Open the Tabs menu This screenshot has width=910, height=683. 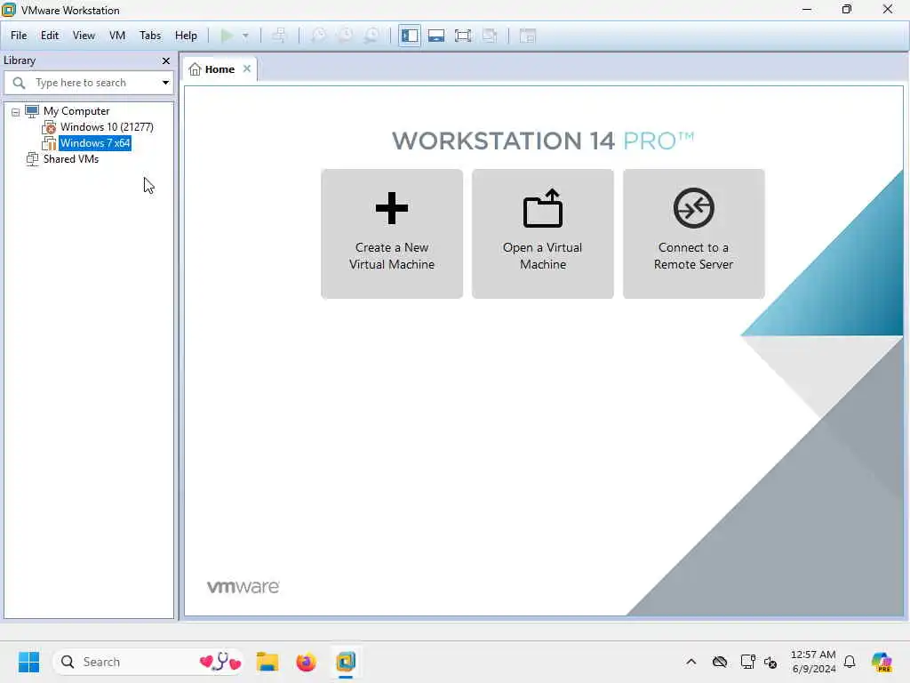pyautogui.click(x=150, y=36)
